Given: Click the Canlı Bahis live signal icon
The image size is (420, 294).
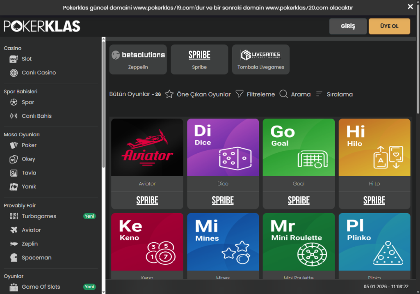Looking at the screenshot, I should point(14,116).
